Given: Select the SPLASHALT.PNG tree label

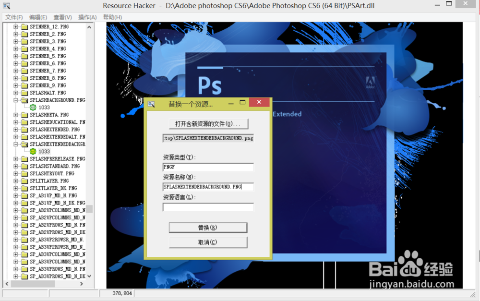Looking at the screenshot, I should 48,93.
